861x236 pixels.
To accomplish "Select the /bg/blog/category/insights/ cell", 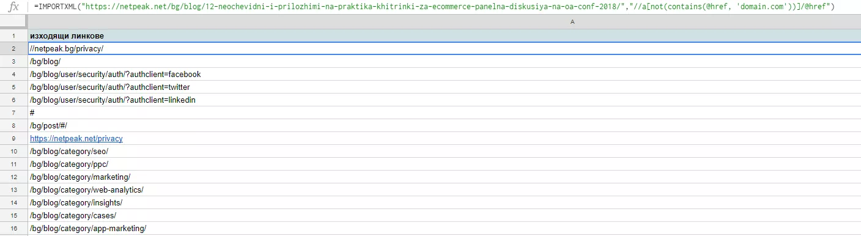I will click(445, 203).
